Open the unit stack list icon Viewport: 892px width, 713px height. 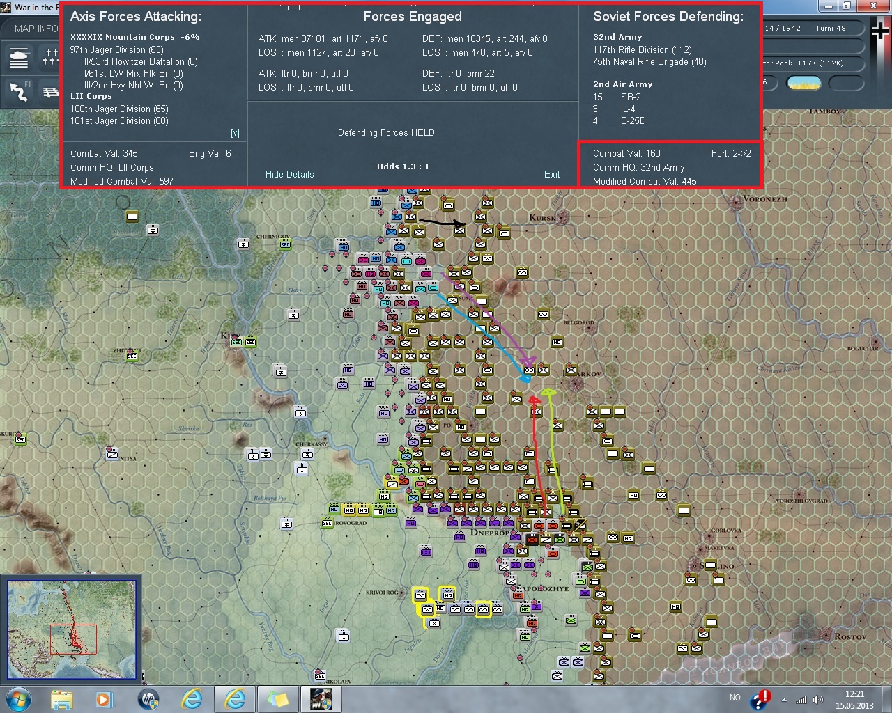(19, 58)
